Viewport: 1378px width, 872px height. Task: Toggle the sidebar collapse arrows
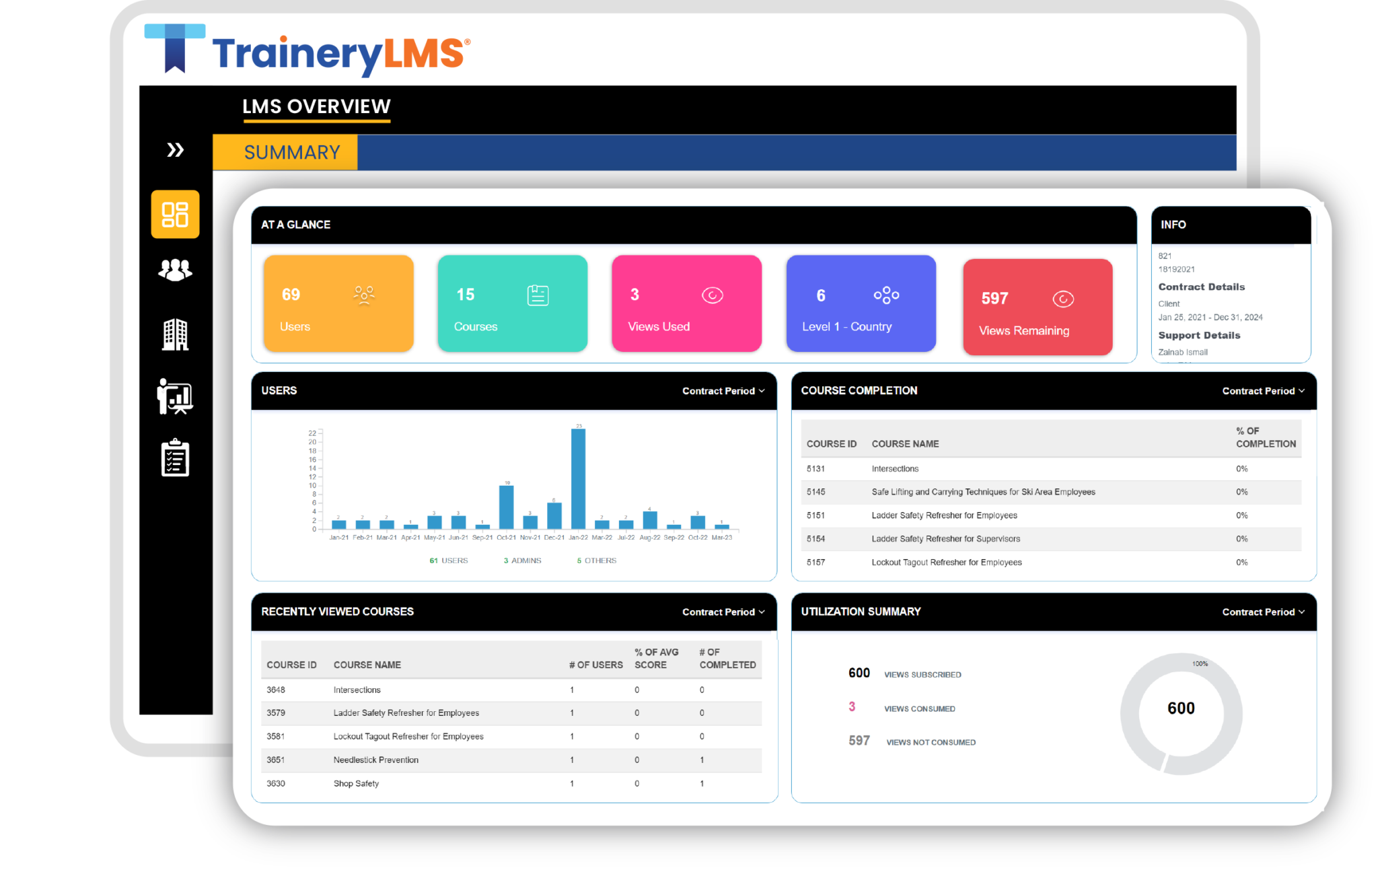pos(175,151)
